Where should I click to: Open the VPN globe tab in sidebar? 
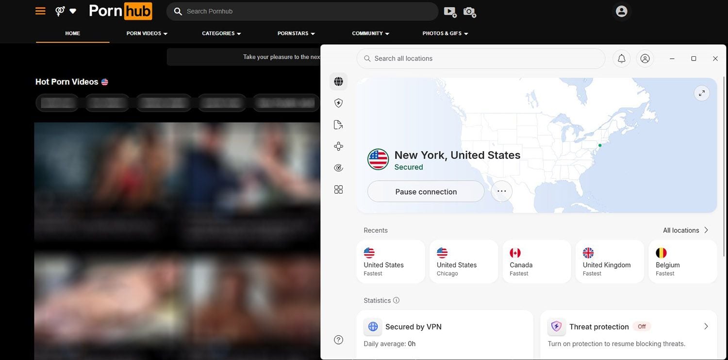point(338,81)
